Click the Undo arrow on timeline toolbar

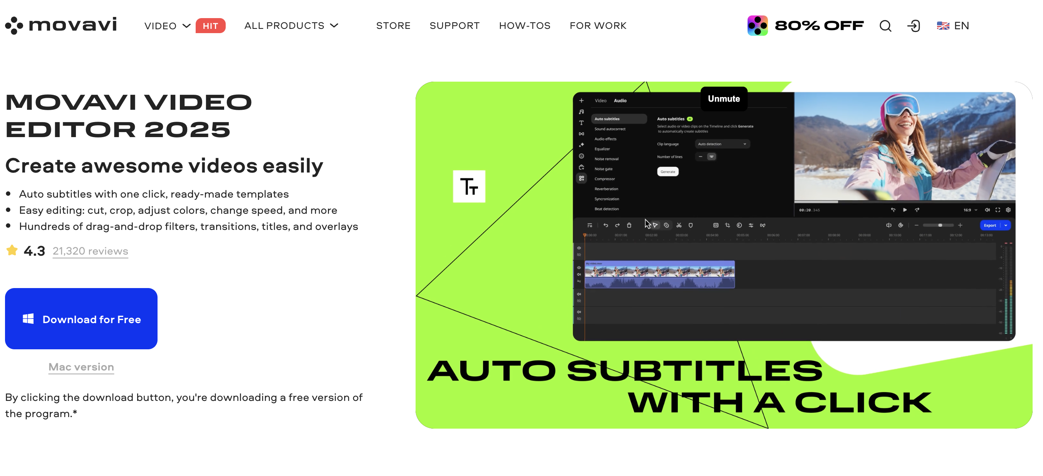click(606, 225)
